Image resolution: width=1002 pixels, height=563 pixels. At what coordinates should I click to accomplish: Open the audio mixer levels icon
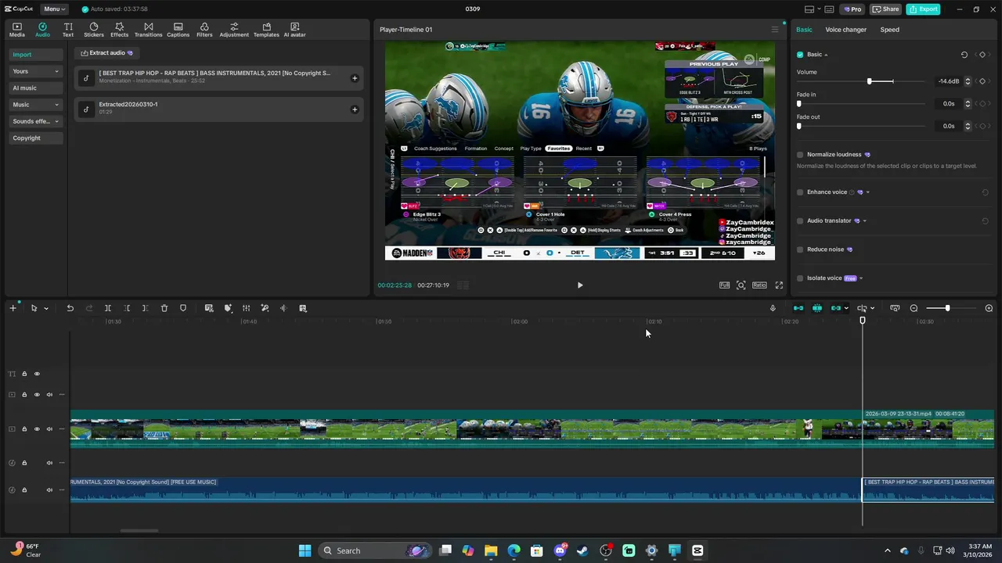pos(246,308)
